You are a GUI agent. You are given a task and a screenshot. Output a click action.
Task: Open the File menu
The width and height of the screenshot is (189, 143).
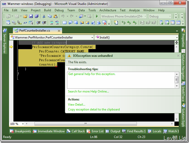(x=6, y=10)
